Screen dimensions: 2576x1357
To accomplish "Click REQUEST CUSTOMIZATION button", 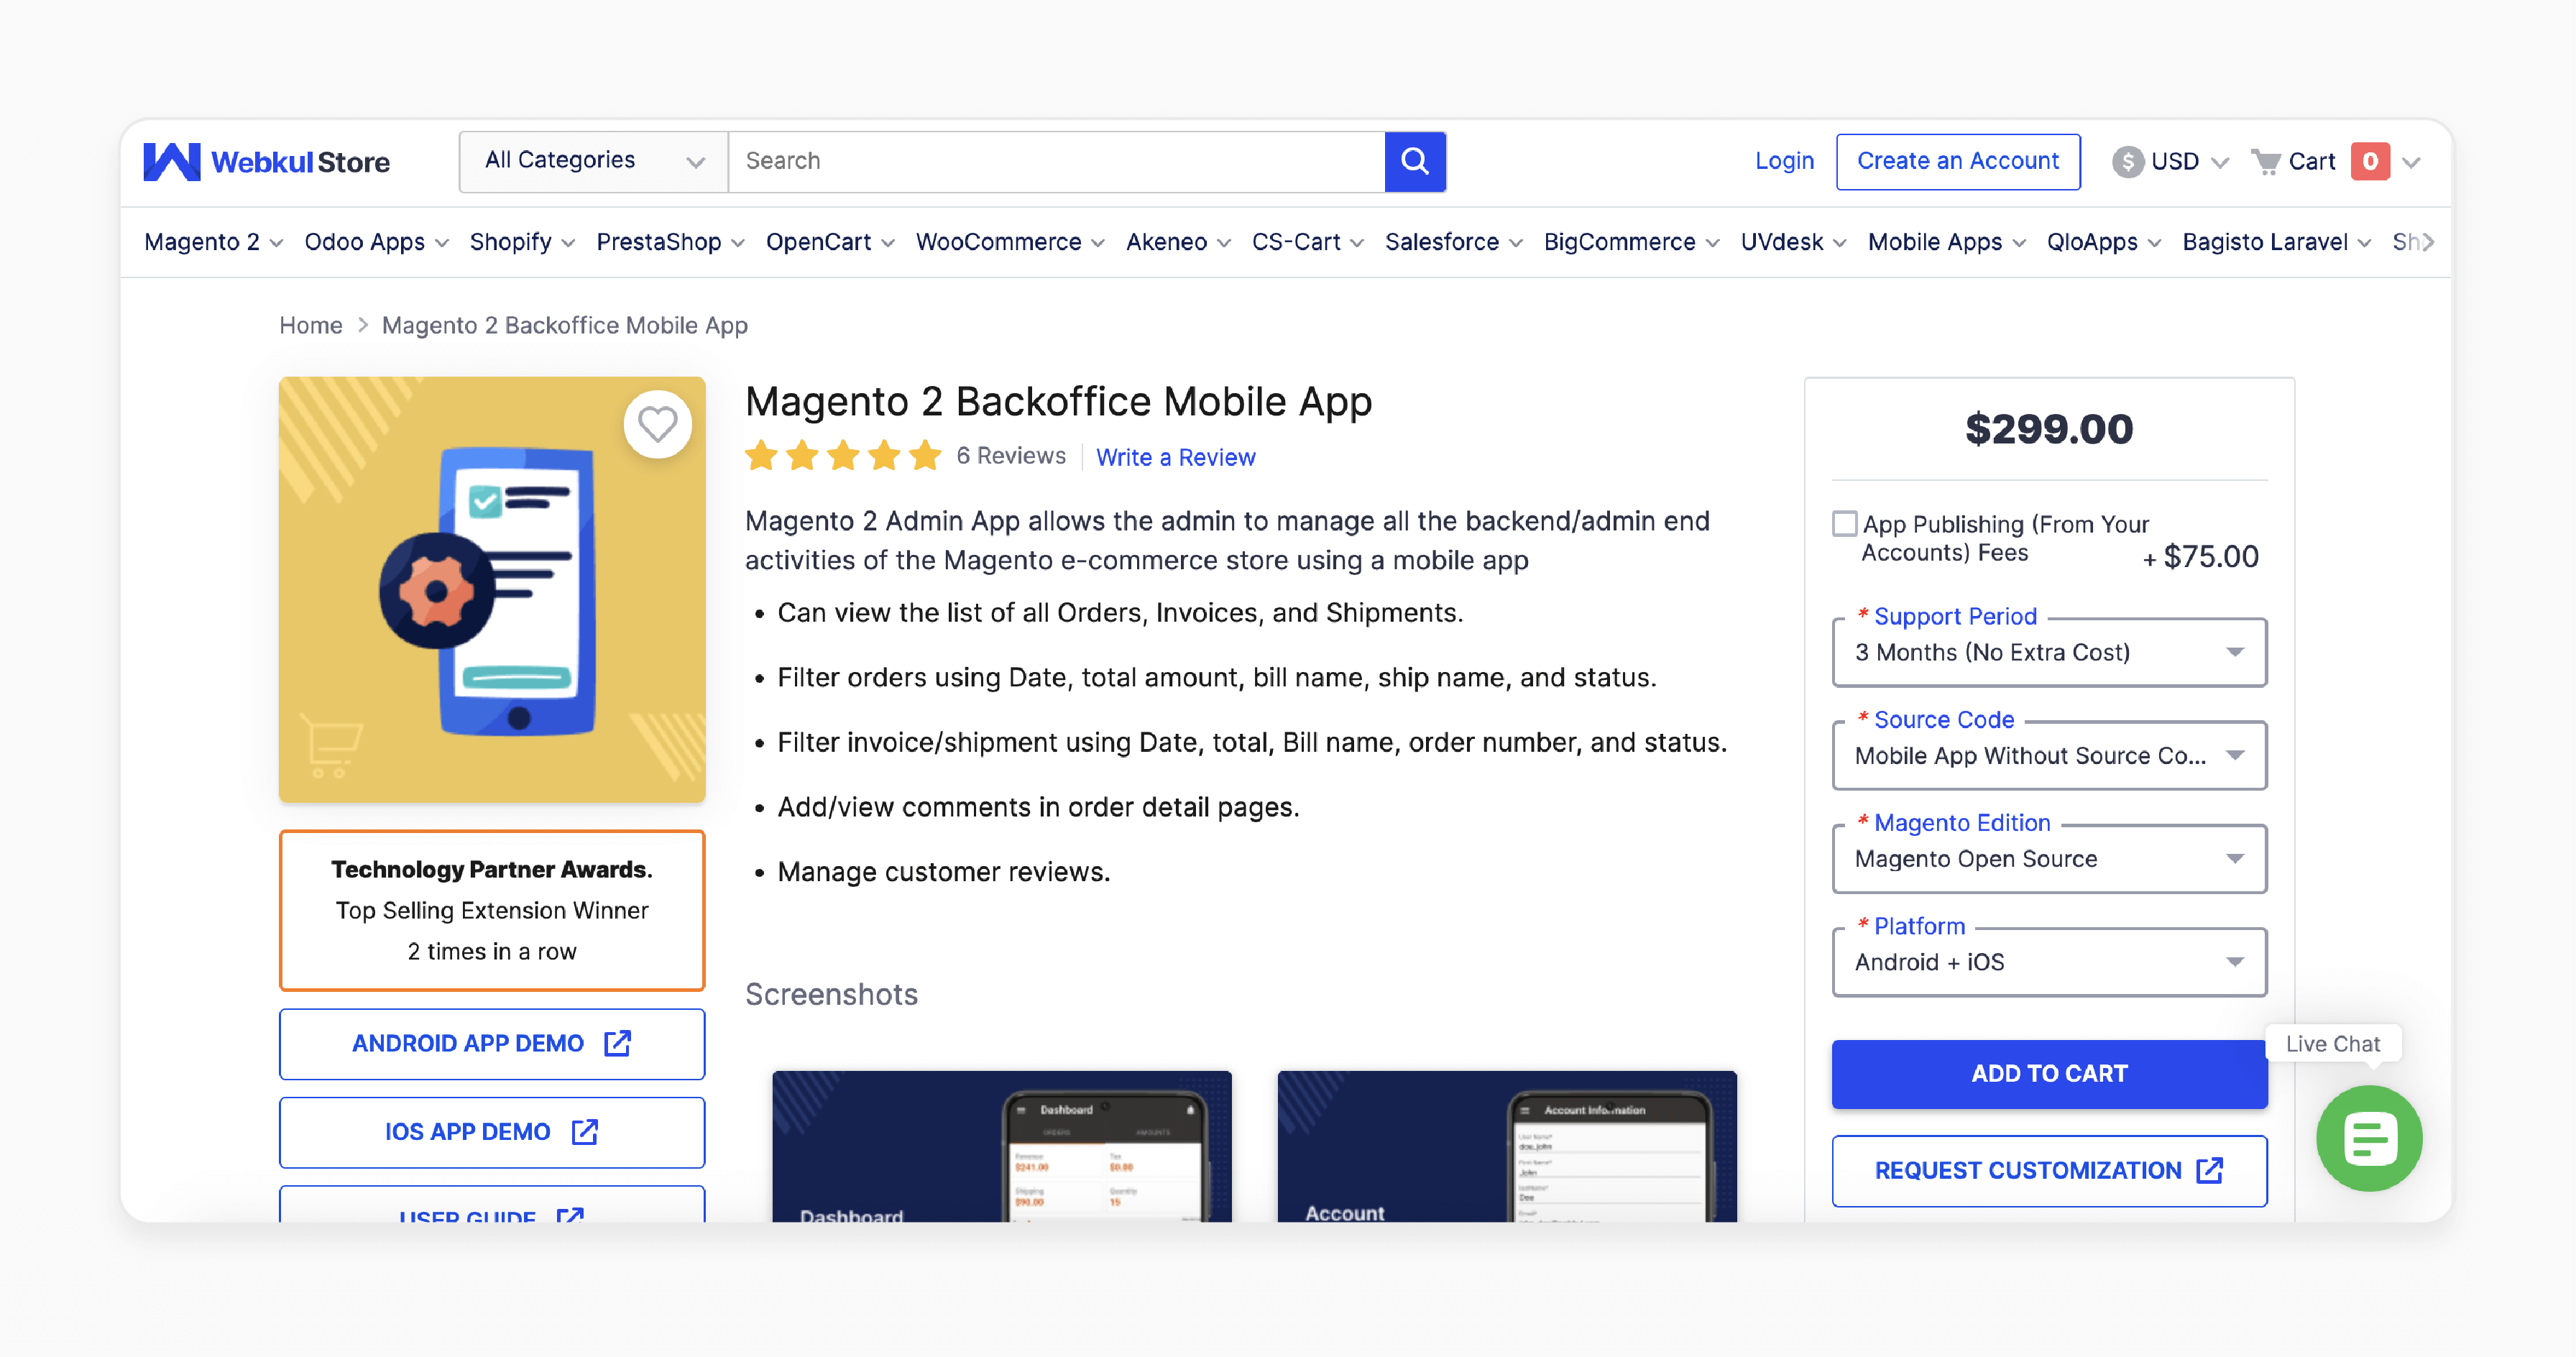I will pos(2049,1170).
